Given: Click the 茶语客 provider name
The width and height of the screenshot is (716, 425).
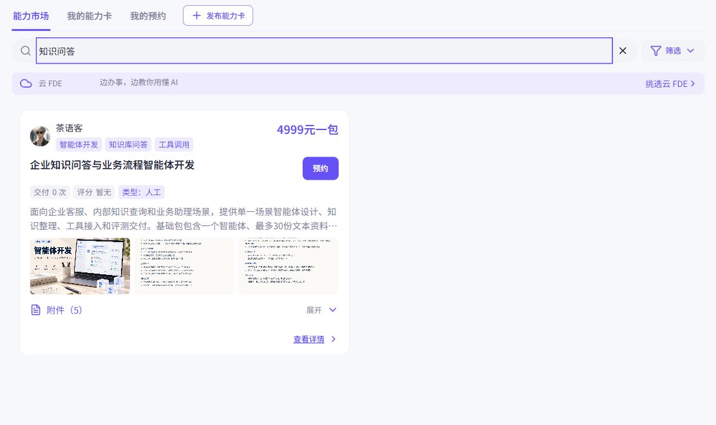Looking at the screenshot, I should coord(69,128).
